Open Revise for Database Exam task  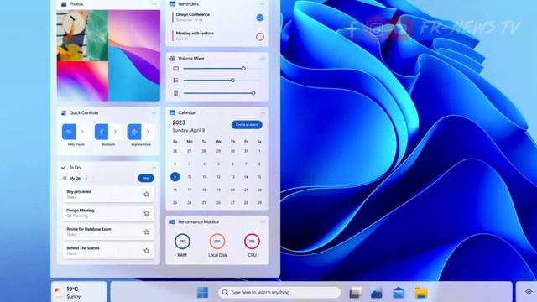[x=108, y=232]
